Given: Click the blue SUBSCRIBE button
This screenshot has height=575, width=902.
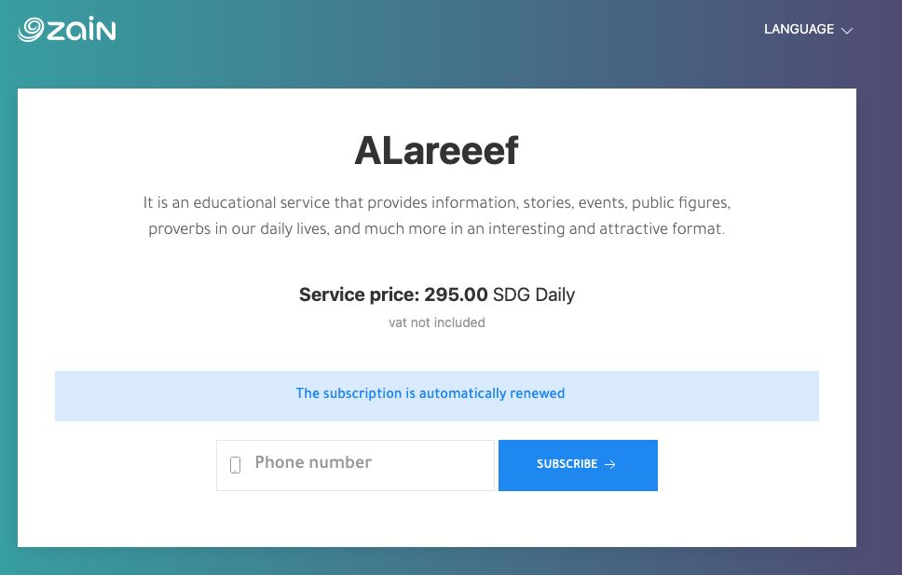Looking at the screenshot, I should [x=578, y=465].
